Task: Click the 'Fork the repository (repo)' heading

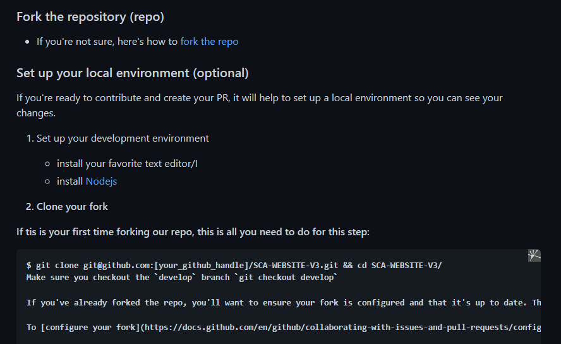Action: pos(90,17)
